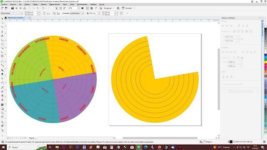Toggle landscape page orientation button
267x150 pixels.
point(48,13)
